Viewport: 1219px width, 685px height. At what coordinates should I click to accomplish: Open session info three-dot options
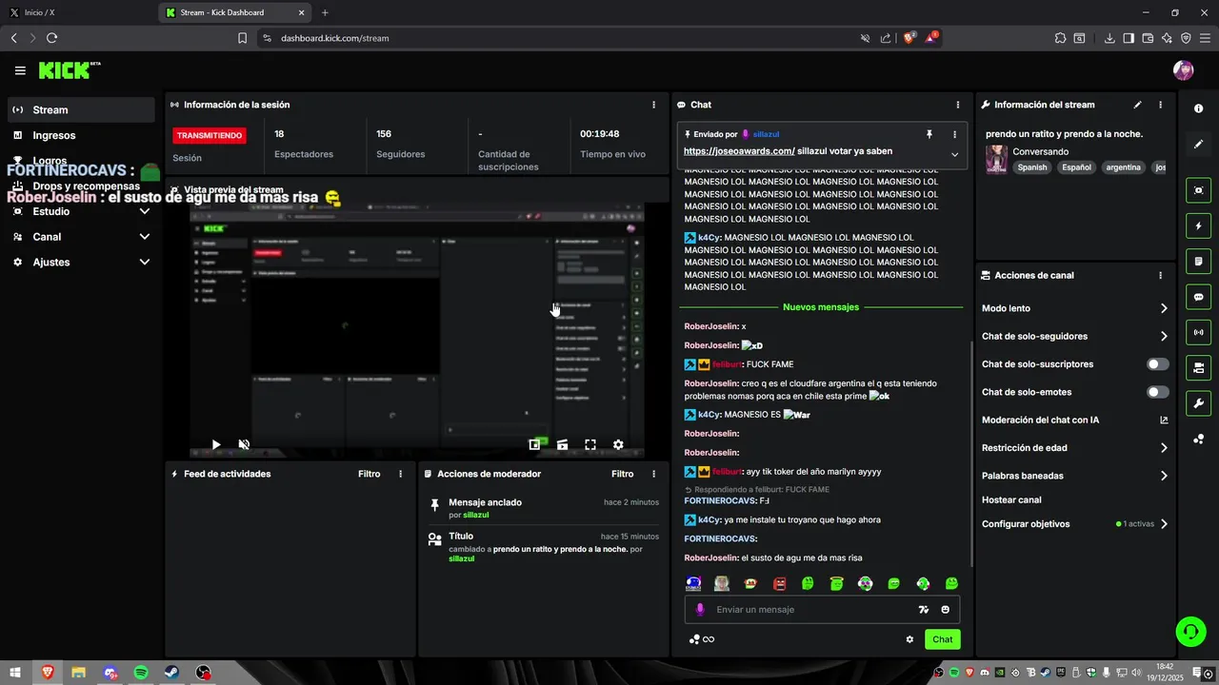coord(653,105)
